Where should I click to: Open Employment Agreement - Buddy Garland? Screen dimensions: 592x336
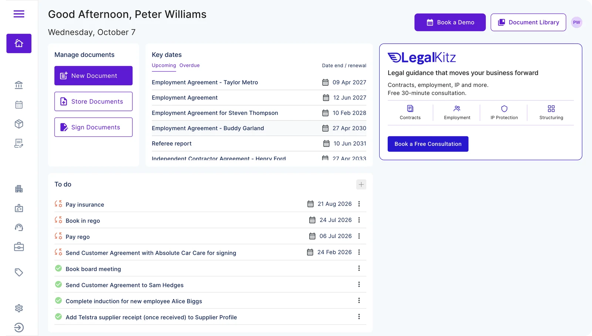click(208, 128)
